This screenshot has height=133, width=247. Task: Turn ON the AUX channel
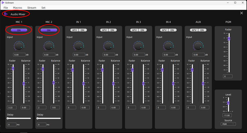pyautogui.click(x=202, y=30)
